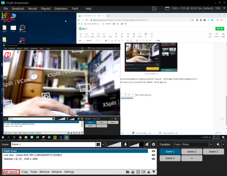Open the Broadcast menu
This screenshot has width=227, height=176.
click(x=18, y=9)
